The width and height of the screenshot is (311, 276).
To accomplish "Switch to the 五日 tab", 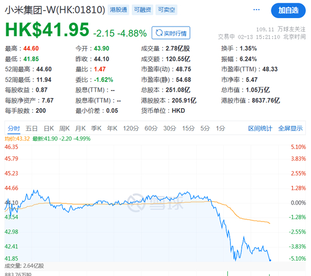I will coord(32,128).
